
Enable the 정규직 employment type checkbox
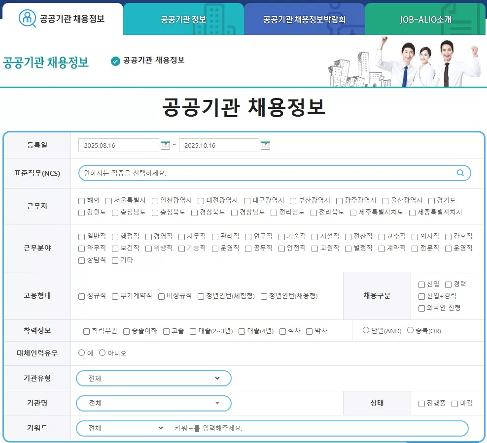[81, 296]
